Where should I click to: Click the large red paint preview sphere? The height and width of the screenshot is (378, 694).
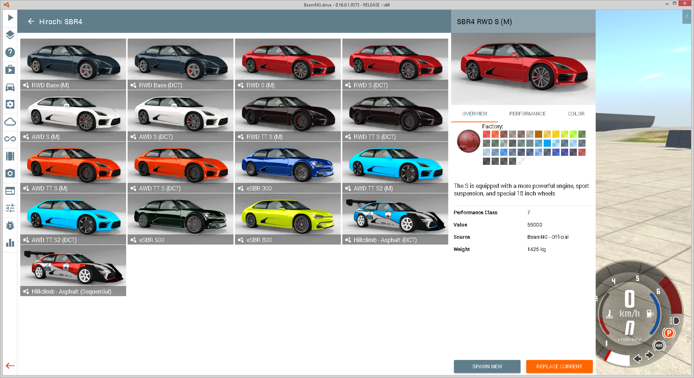[468, 141]
